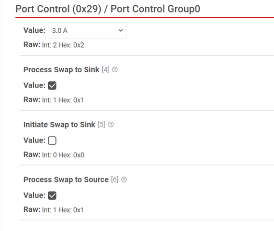
Task: Open help icon beside Process Swap to Sink
Action: pyautogui.click(x=115, y=70)
